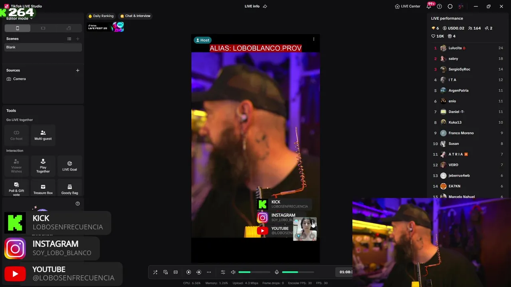Mute the microphone

(x=277, y=272)
